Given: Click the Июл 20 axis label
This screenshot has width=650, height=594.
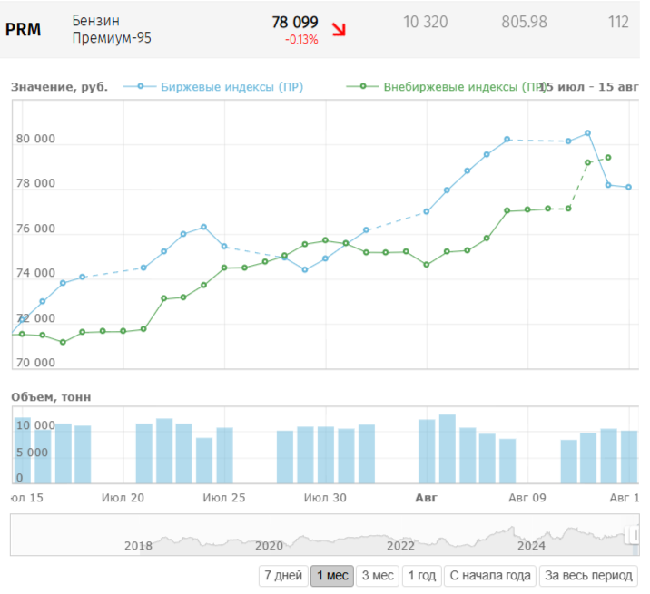Looking at the screenshot, I should pyautogui.click(x=123, y=498).
